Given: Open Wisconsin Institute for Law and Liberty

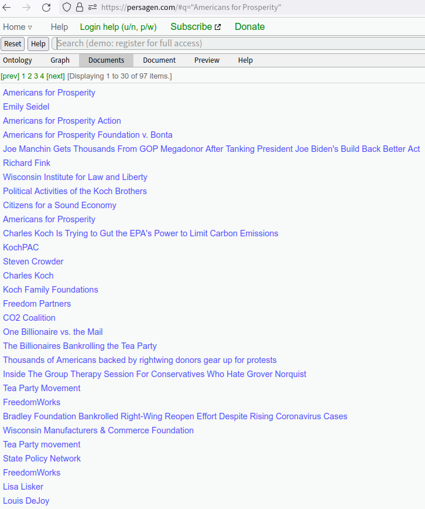Looking at the screenshot, I should pyautogui.click(x=75, y=177).
